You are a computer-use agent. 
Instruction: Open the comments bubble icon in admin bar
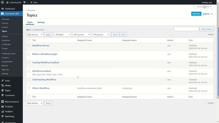coord(24,2)
